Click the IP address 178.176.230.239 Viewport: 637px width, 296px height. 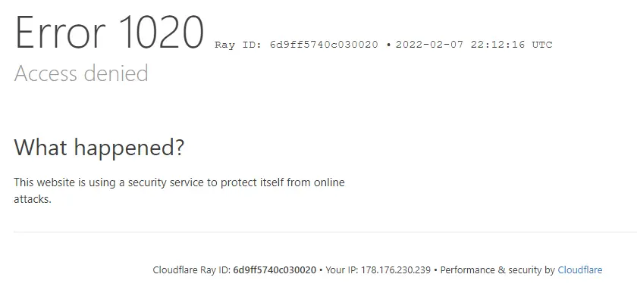[396, 270]
